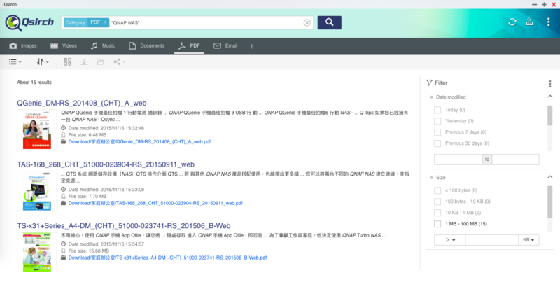Click the Date modified scrollbar
Image resolution: width=560 pixels, height=282 pixels.
tap(550, 115)
